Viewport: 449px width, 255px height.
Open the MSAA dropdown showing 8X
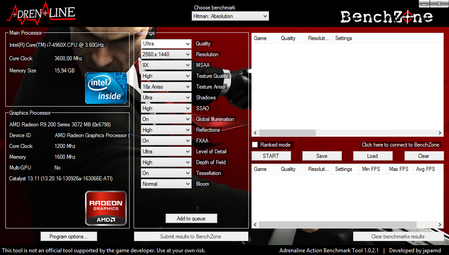(166, 65)
